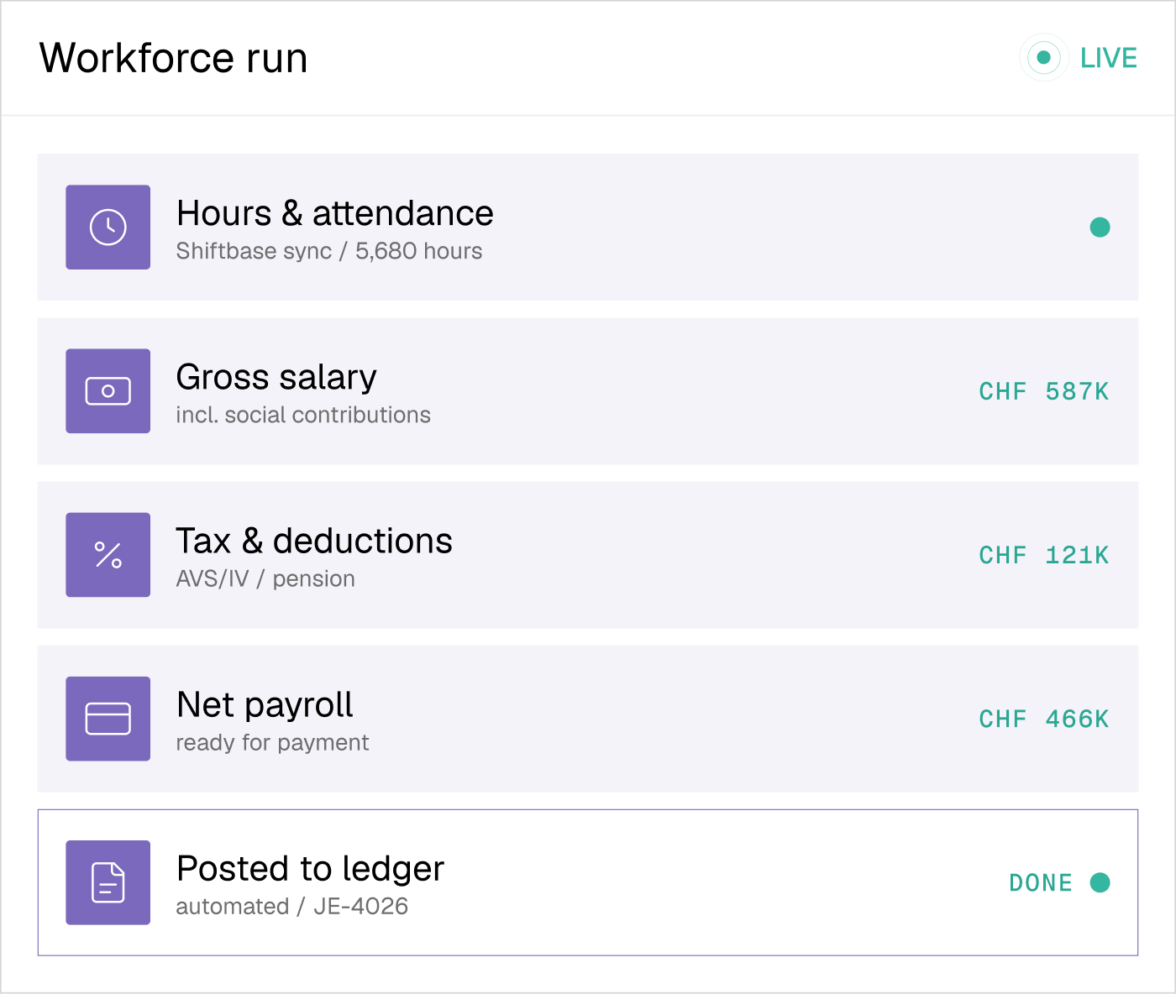Click the clock icon for Hours & attendance
Viewport: 1176px width, 994px height.
108,228
